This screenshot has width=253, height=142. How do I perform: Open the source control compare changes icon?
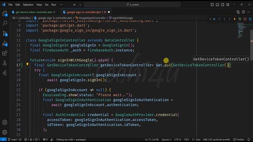pyautogui.click(x=238, y=12)
